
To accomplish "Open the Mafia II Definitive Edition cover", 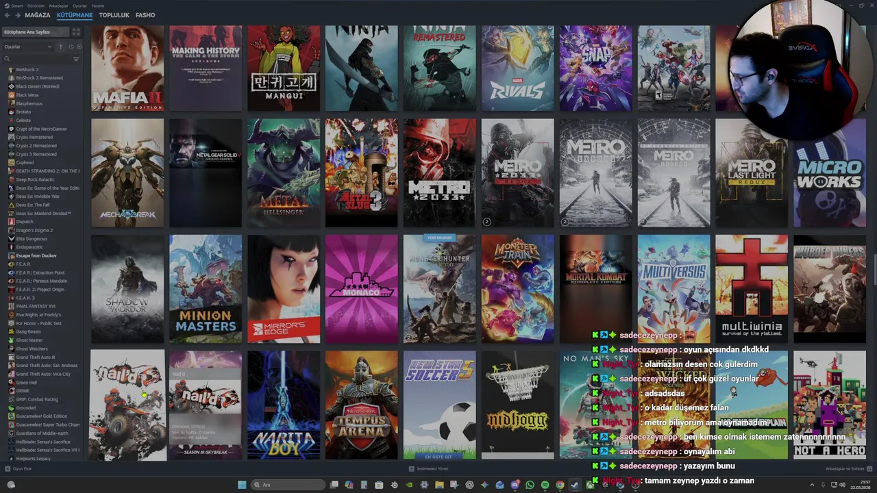I will (x=127, y=68).
